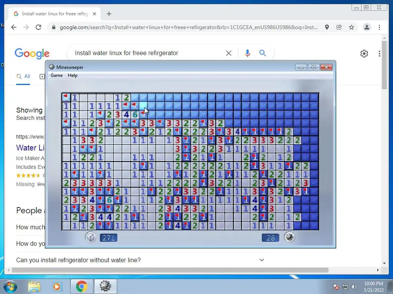Viewport: 393px width, 294px height.
Task: Click the share page icon in Chrome
Action: pyautogui.click(x=339, y=27)
